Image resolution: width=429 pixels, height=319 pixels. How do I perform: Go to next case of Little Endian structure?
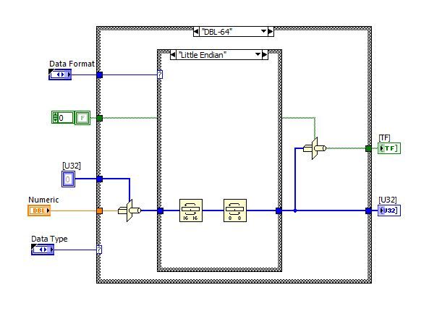tap(265, 55)
